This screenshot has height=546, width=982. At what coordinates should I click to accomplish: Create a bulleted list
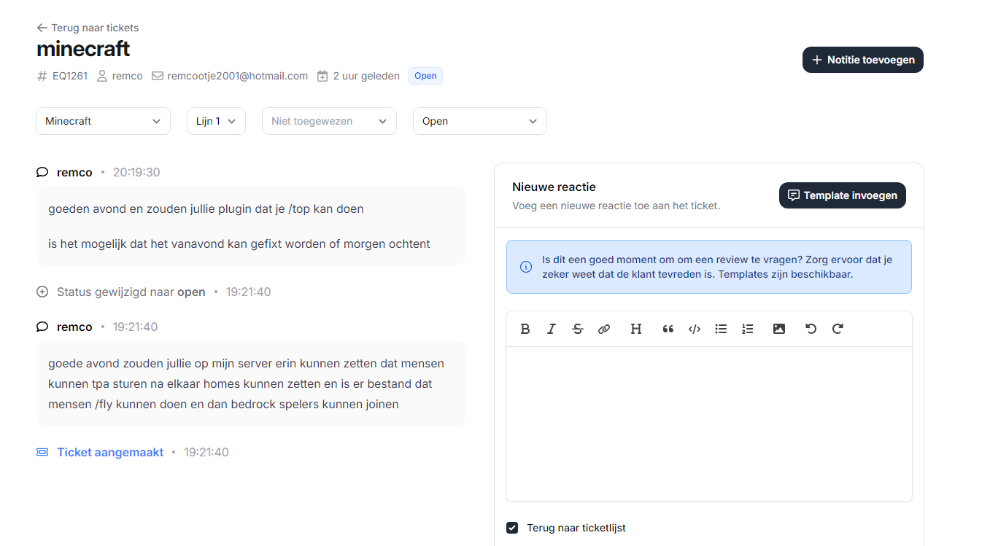click(x=721, y=329)
